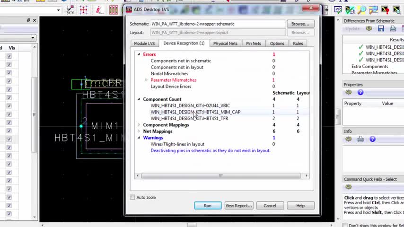Toggle fourth Vis checkbox in layer list
The image size is (404, 227).
9,81
